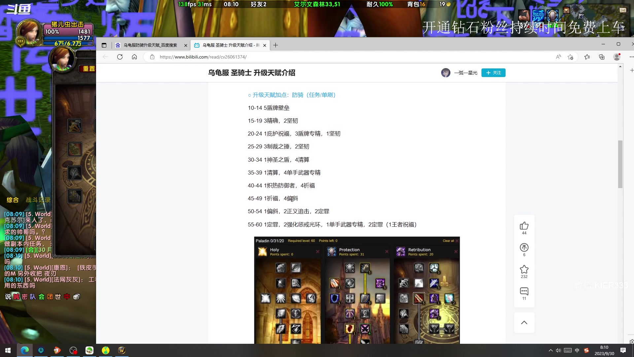Click scroll-to-top chevron button
Viewport: 634px width, 357px height.
[524, 323]
